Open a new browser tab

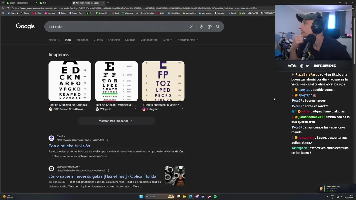click(x=108, y=3)
